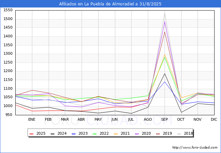Click the 1100 y-axis value
Viewport: 221px width, 153px height.
[8, 89]
